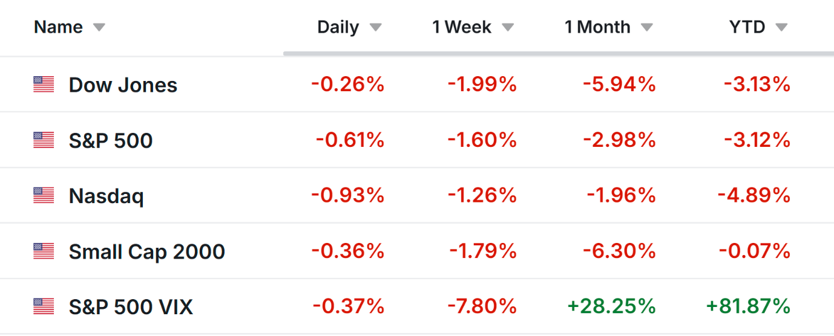The width and height of the screenshot is (834, 336).
Task: Click the US flag icon beside Dow Jones
Action: (44, 85)
